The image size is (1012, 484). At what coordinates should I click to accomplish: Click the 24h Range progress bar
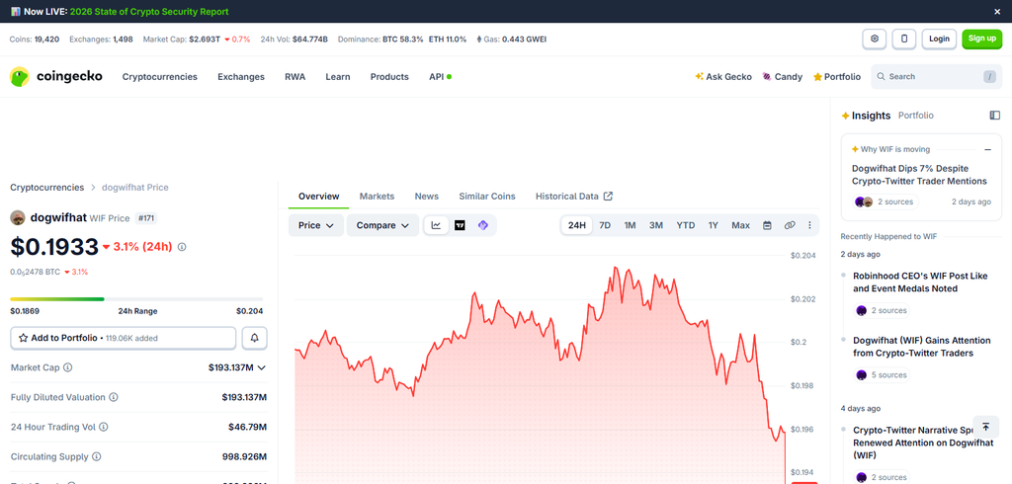pyautogui.click(x=136, y=298)
